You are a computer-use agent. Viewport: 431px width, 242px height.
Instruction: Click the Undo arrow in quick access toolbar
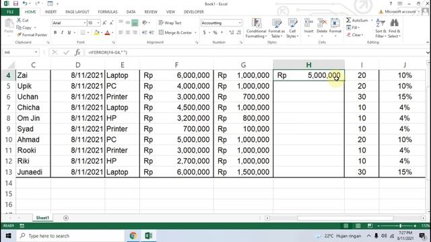25,3
